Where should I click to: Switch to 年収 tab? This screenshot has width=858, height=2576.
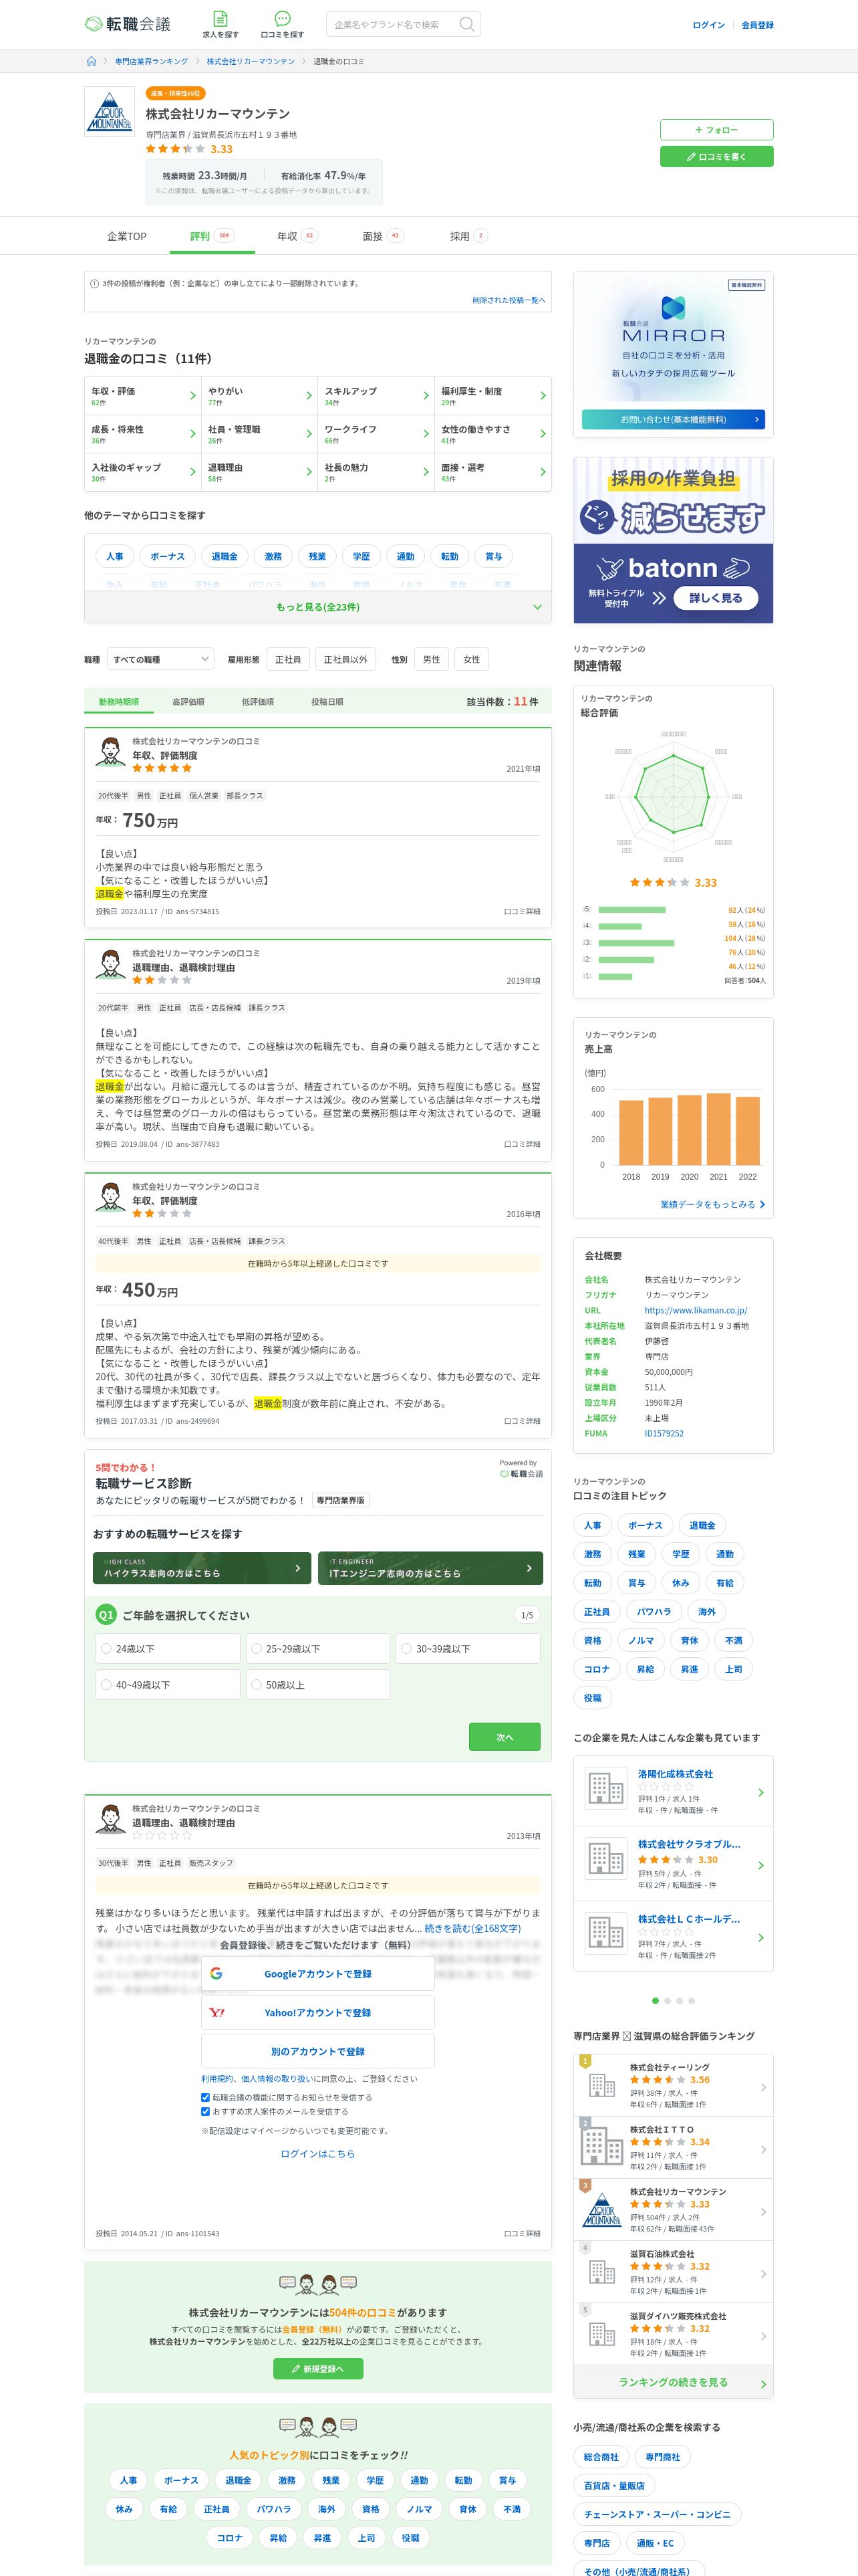pos(297,236)
